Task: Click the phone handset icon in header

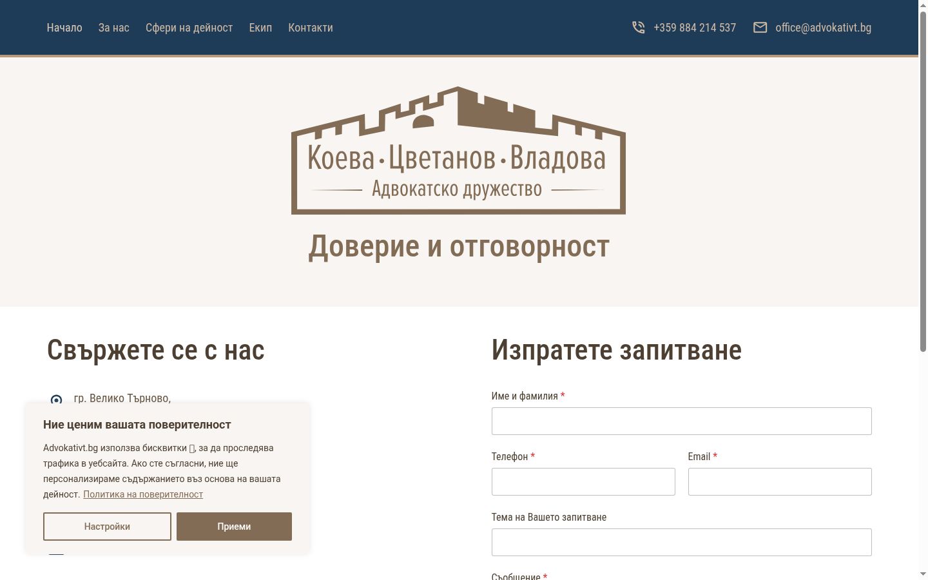Action: pos(638,28)
